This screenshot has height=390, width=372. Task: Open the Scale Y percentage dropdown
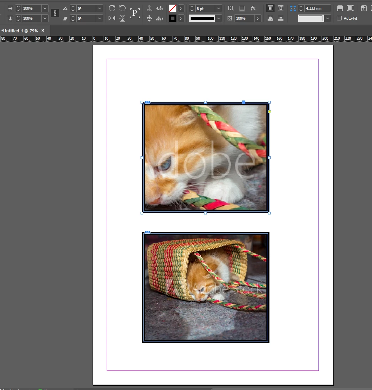[45, 18]
